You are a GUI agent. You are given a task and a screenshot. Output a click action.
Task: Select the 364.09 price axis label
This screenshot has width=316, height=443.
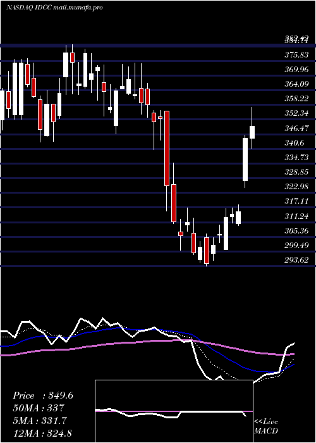296,84
